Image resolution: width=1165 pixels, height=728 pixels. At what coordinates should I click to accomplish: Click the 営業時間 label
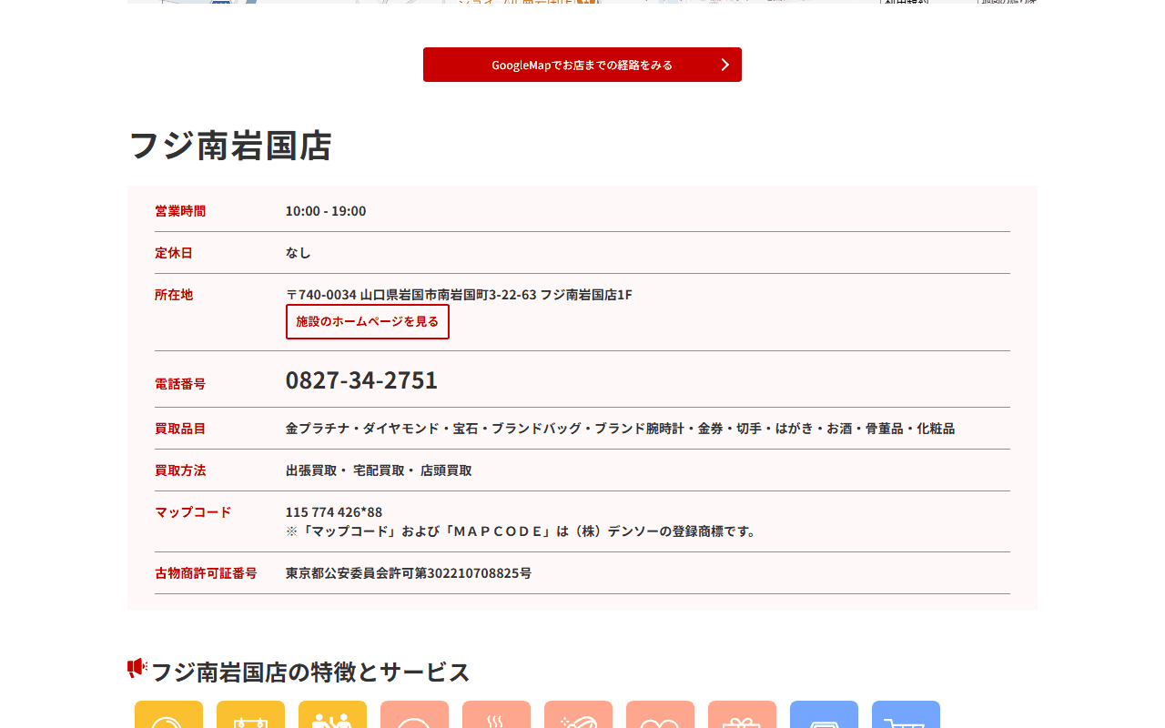[180, 211]
